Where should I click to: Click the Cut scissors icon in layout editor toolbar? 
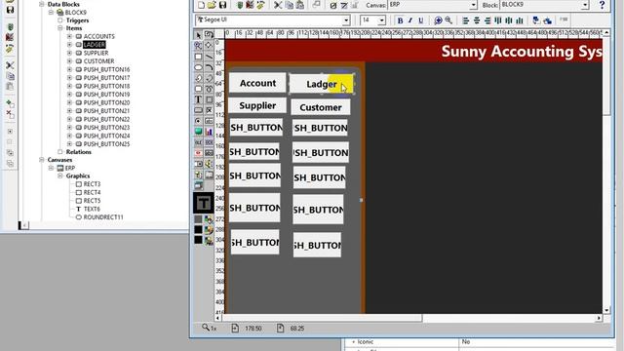coord(278,5)
